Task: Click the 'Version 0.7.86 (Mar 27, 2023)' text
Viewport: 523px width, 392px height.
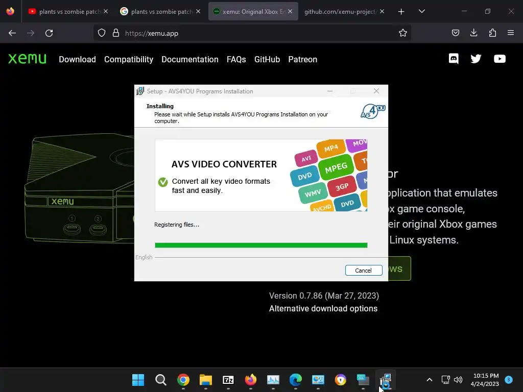Action: pos(324,296)
